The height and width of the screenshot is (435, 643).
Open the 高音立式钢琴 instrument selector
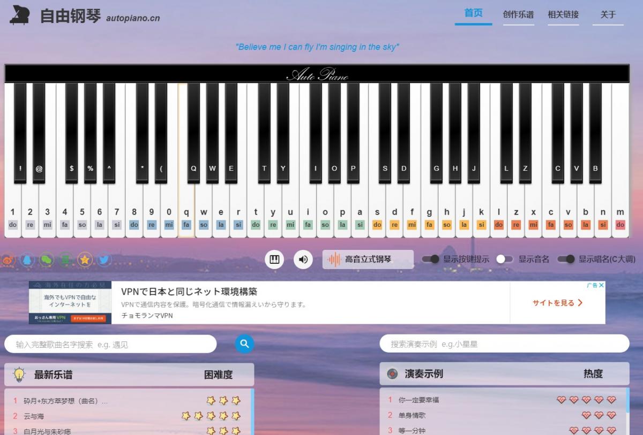click(368, 260)
